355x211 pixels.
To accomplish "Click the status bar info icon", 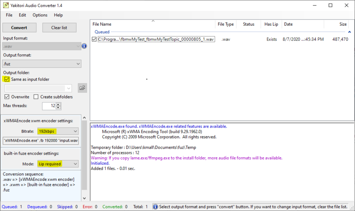I will 155,207.
